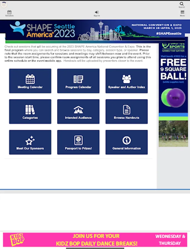This screenshot has height=250, width=190.
Task: Open the Categories tile
Action: coord(30,111)
